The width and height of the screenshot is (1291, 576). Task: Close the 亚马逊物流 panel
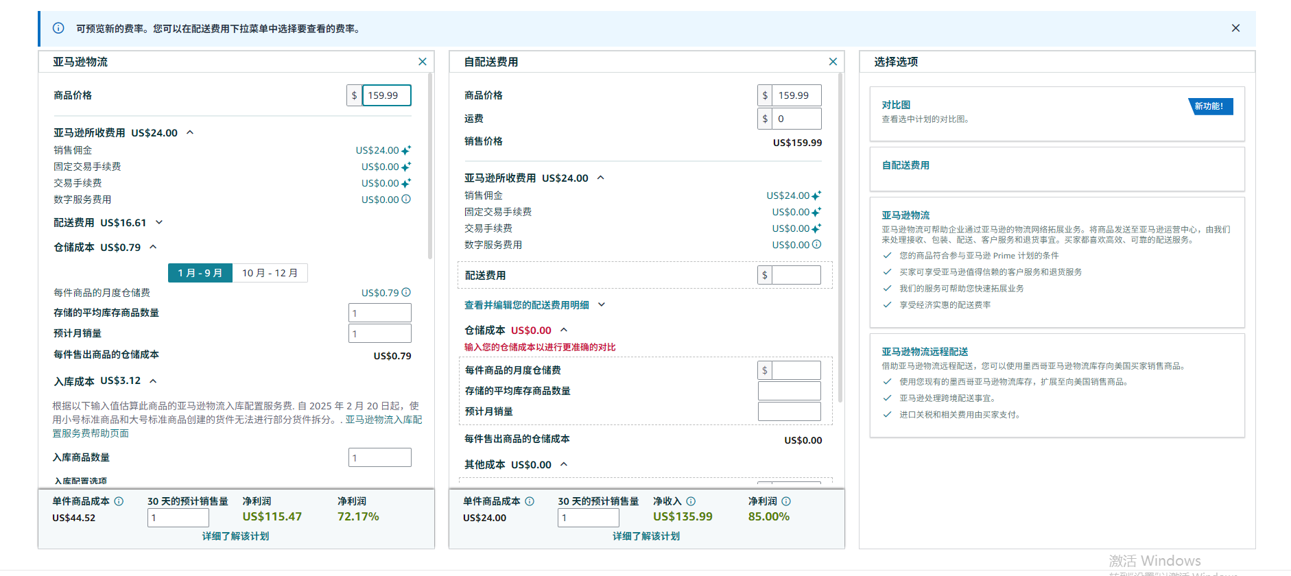point(423,62)
